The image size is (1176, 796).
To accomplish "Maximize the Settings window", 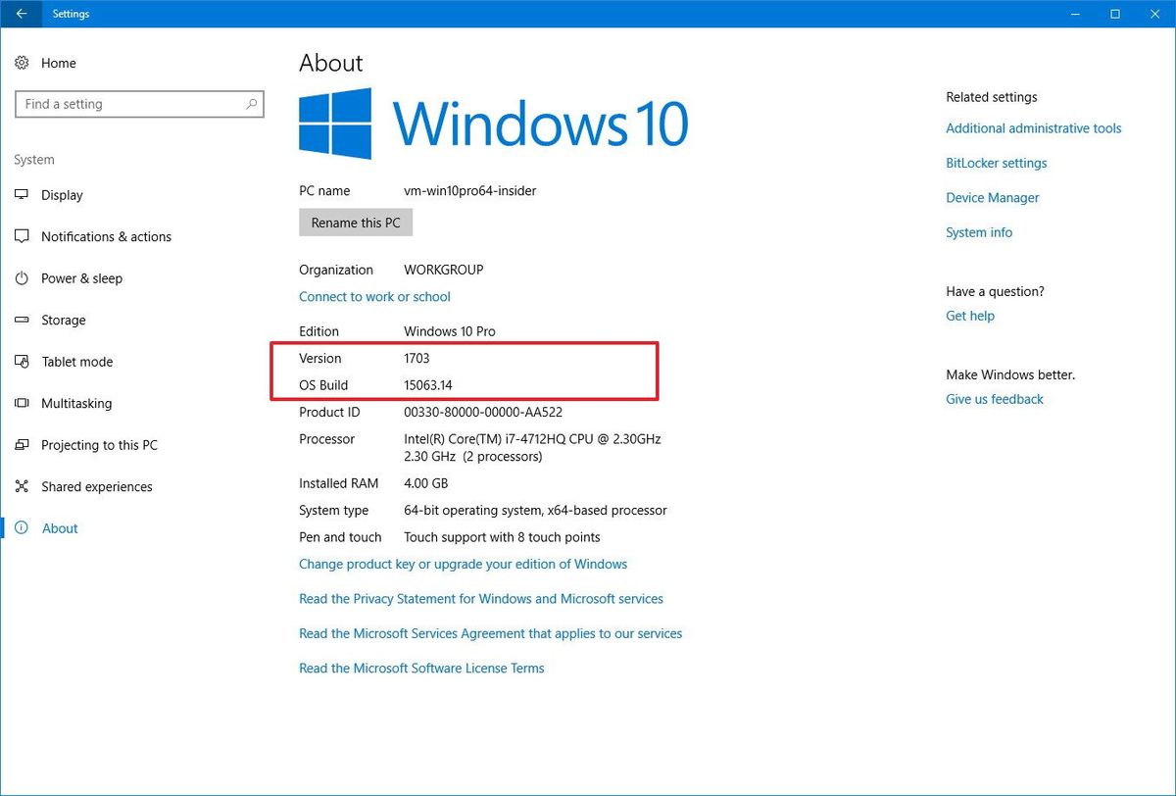I will click(1115, 14).
